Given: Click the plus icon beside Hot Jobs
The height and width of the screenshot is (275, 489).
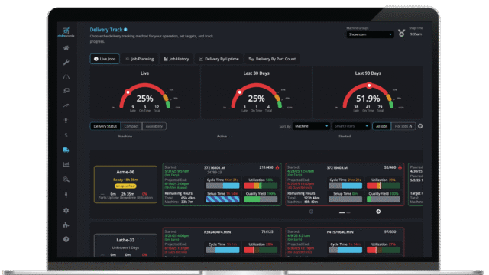Looking at the screenshot, I should (x=420, y=126).
